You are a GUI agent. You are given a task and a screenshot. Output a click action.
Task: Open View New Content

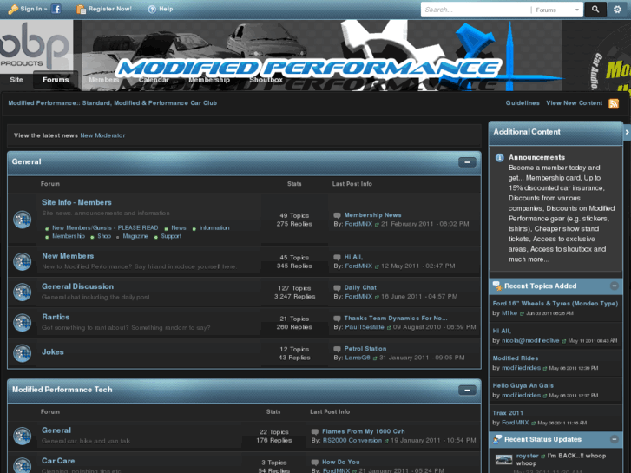574,103
